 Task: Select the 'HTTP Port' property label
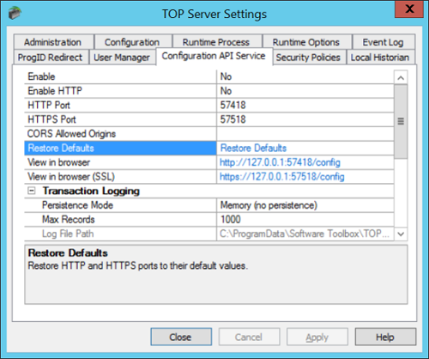click(x=49, y=106)
